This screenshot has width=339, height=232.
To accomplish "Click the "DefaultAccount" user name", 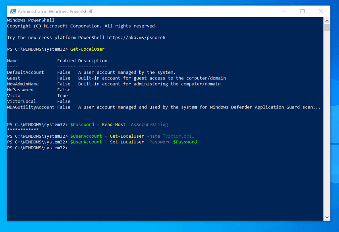I will (25, 72).
